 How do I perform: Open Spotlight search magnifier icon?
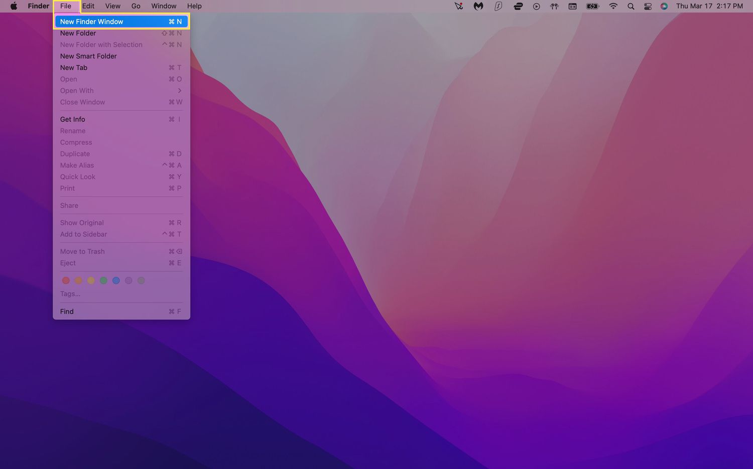coord(631,6)
